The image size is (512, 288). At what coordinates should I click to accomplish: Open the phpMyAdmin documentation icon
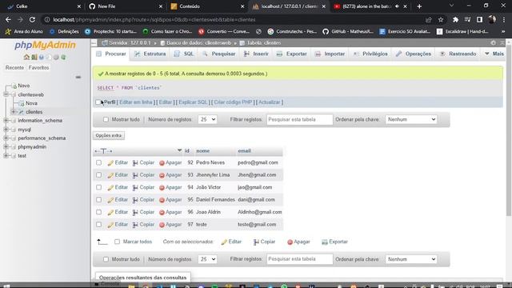coord(41,57)
